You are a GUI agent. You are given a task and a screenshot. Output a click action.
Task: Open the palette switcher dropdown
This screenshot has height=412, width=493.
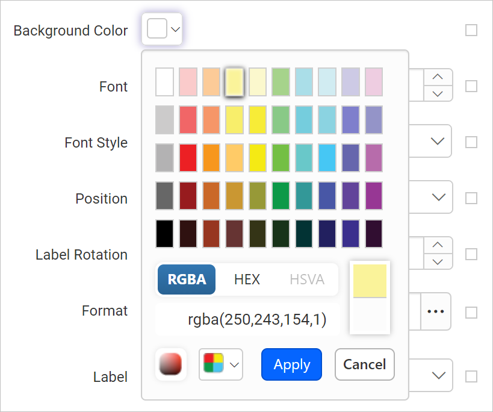[x=221, y=364]
